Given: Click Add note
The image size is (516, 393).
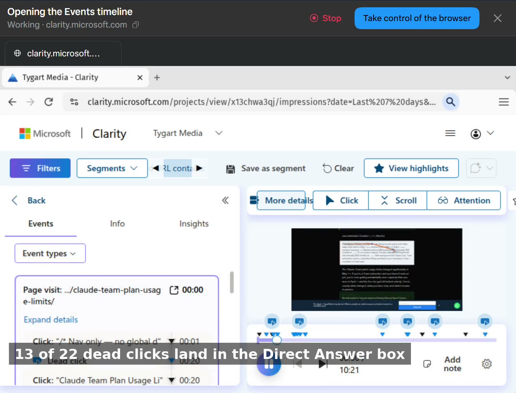Looking at the screenshot, I should pyautogui.click(x=452, y=364).
